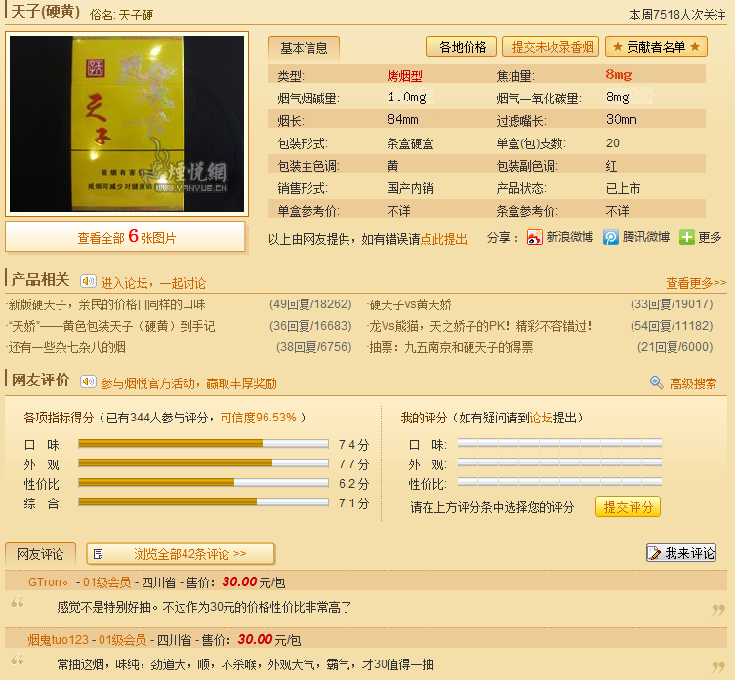Open the green plus 更多 share icon
Screen dimensions: 735x680
tap(687, 237)
